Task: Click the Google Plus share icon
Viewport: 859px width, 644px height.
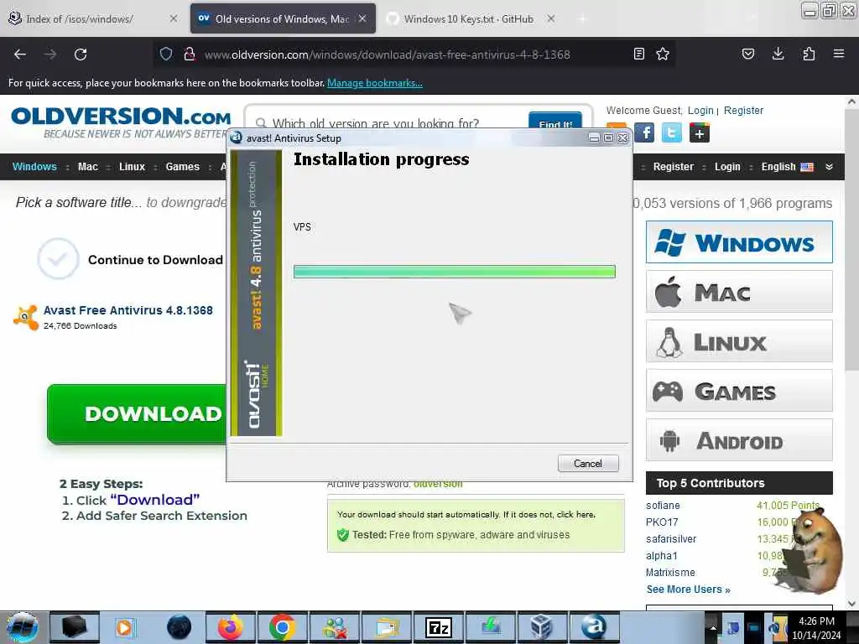Action: pos(700,132)
